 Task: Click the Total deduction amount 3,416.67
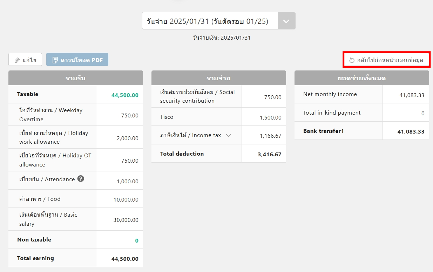(x=269, y=154)
